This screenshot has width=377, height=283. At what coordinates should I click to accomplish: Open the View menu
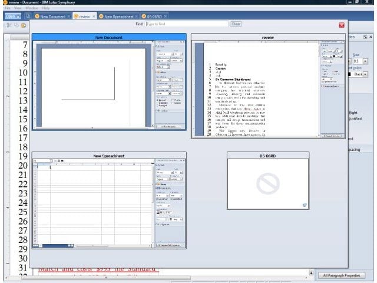(x=18, y=8)
